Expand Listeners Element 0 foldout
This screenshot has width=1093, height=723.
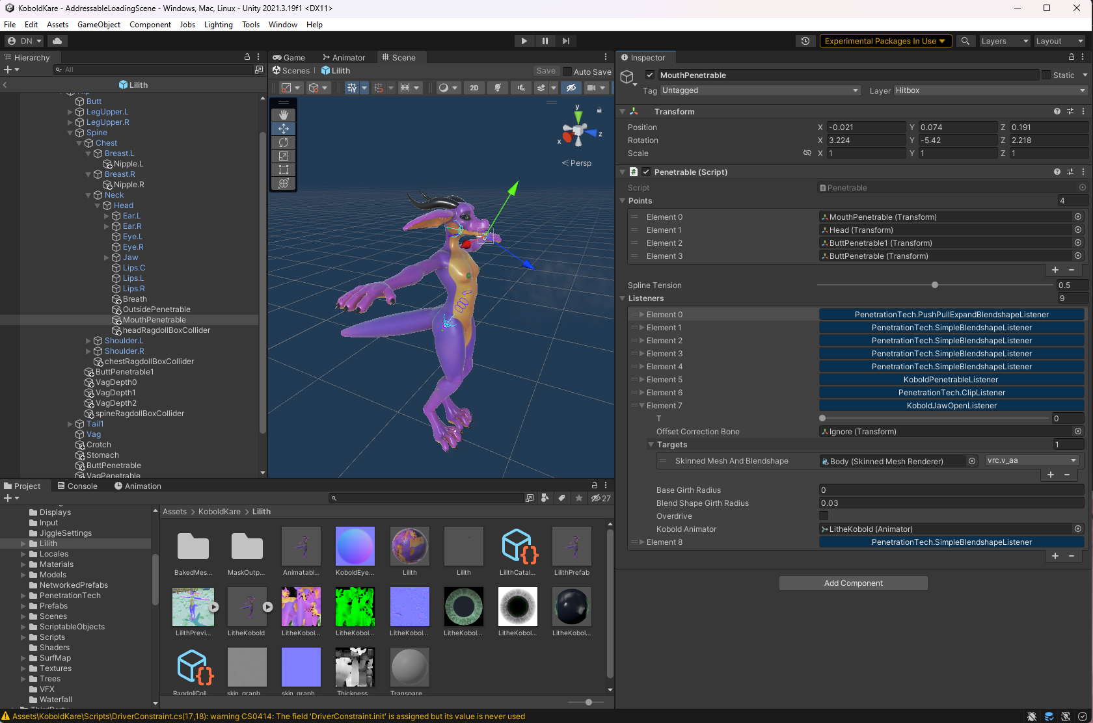pos(641,315)
